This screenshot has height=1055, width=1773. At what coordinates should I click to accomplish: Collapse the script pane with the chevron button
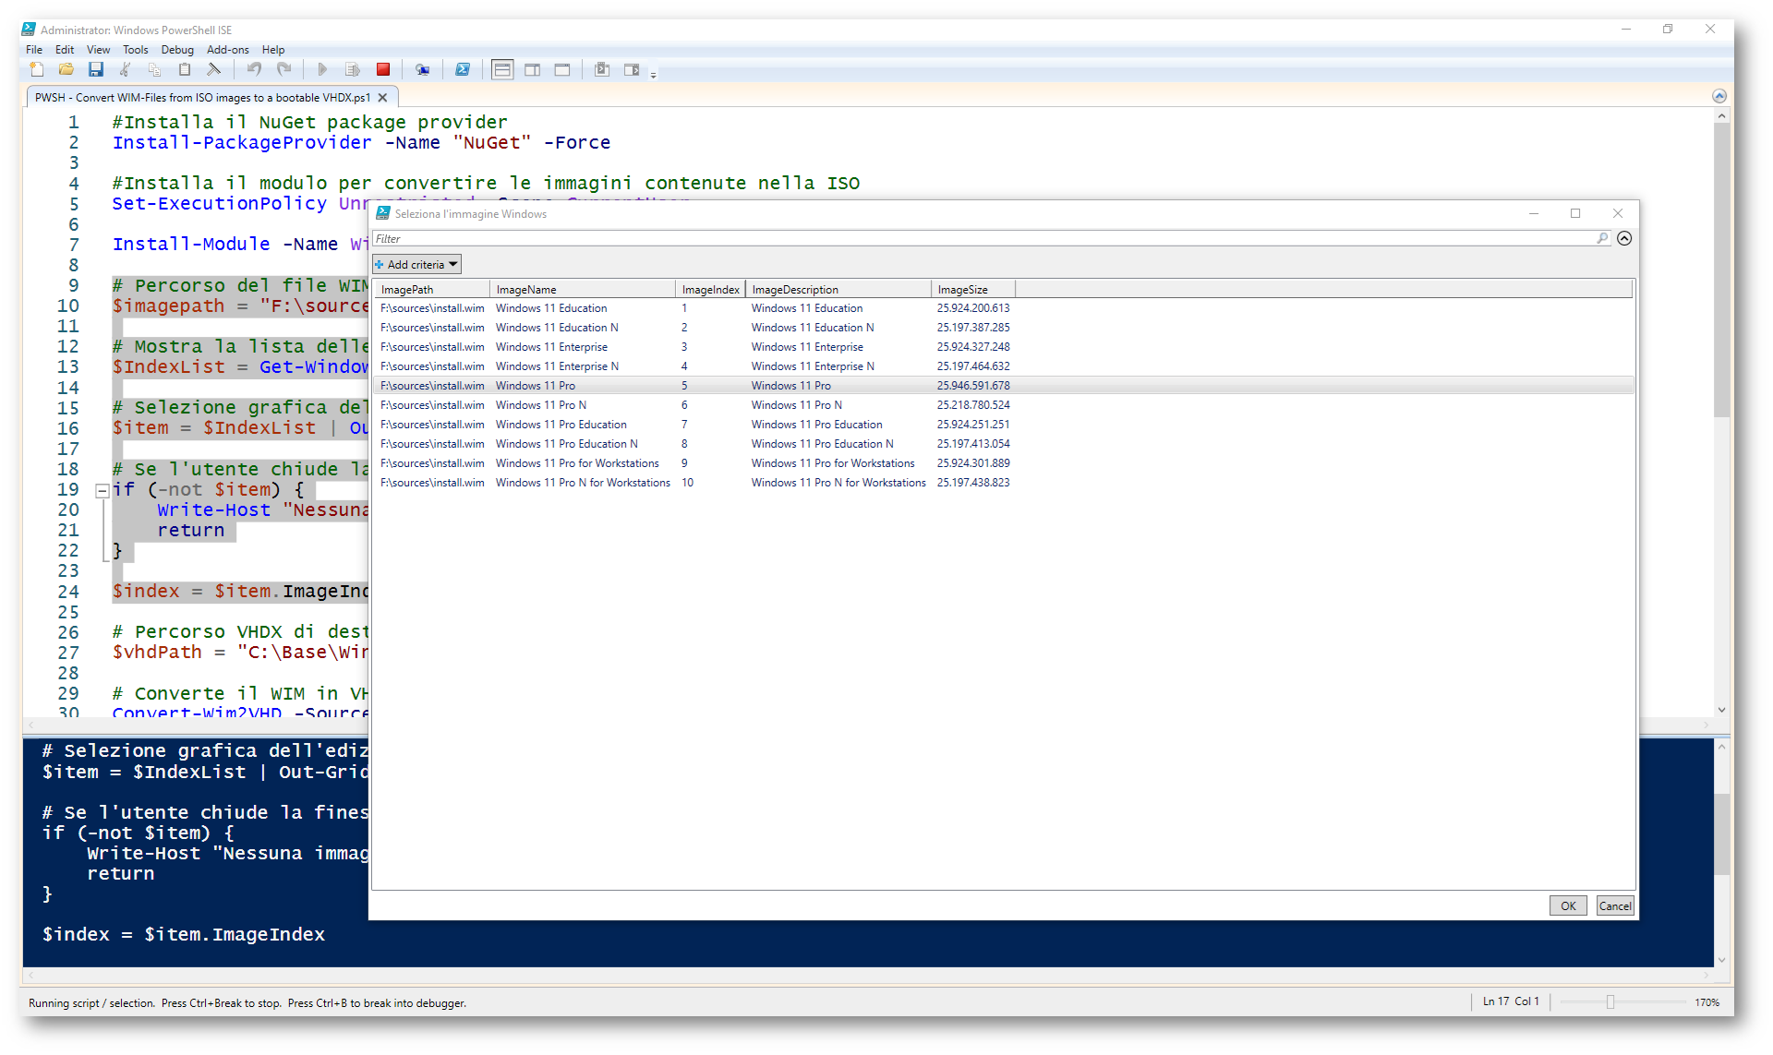coord(1719,96)
